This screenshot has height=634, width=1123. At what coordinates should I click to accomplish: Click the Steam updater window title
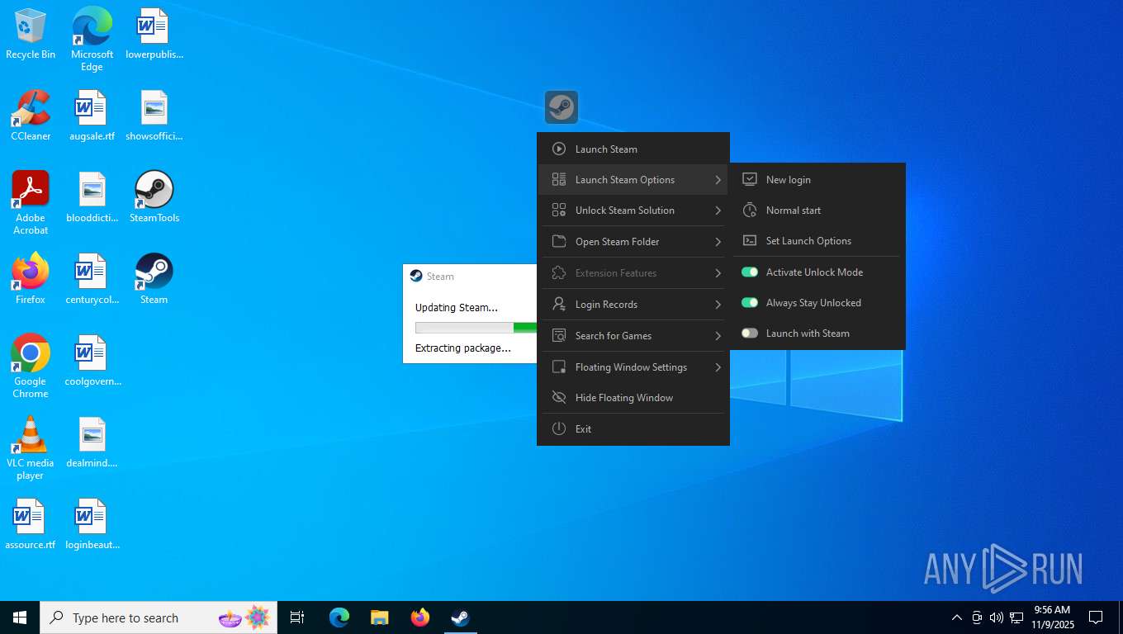440,277
